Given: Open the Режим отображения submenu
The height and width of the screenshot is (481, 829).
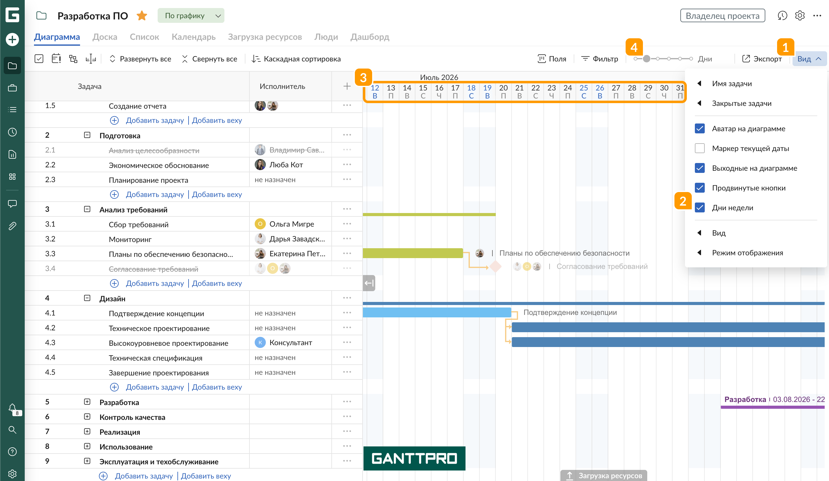Looking at the screenshot, I should coord(747,253).
